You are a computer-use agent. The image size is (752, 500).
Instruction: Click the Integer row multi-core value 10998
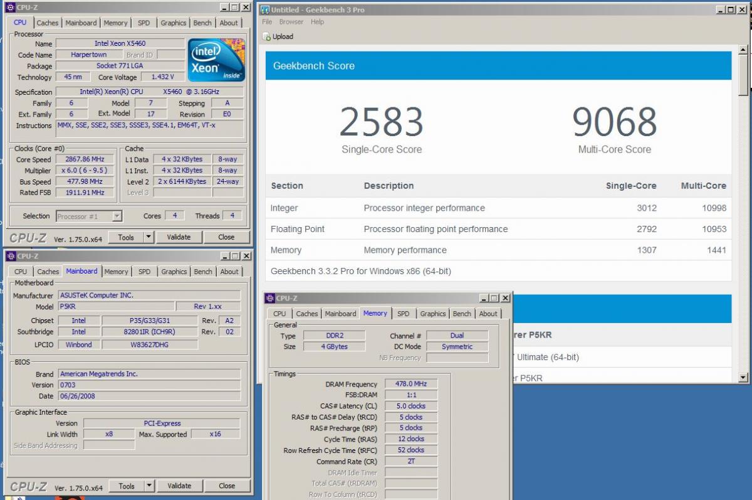coord(713,208)
